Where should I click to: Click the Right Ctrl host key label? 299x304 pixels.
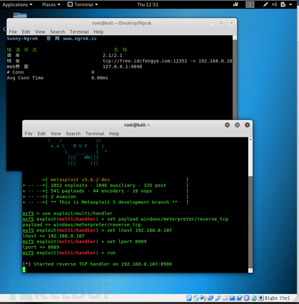(277, 298)
